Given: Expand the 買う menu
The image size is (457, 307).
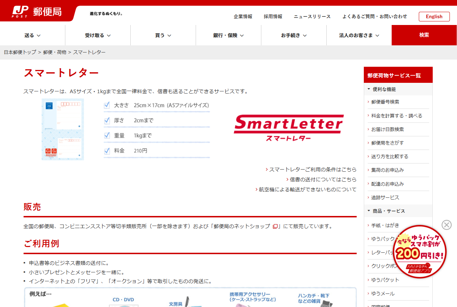Looking at the screenshot, I should pos(163,35).
